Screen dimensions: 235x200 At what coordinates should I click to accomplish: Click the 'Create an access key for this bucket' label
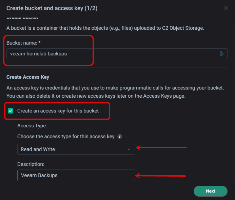tap(58, 111)
